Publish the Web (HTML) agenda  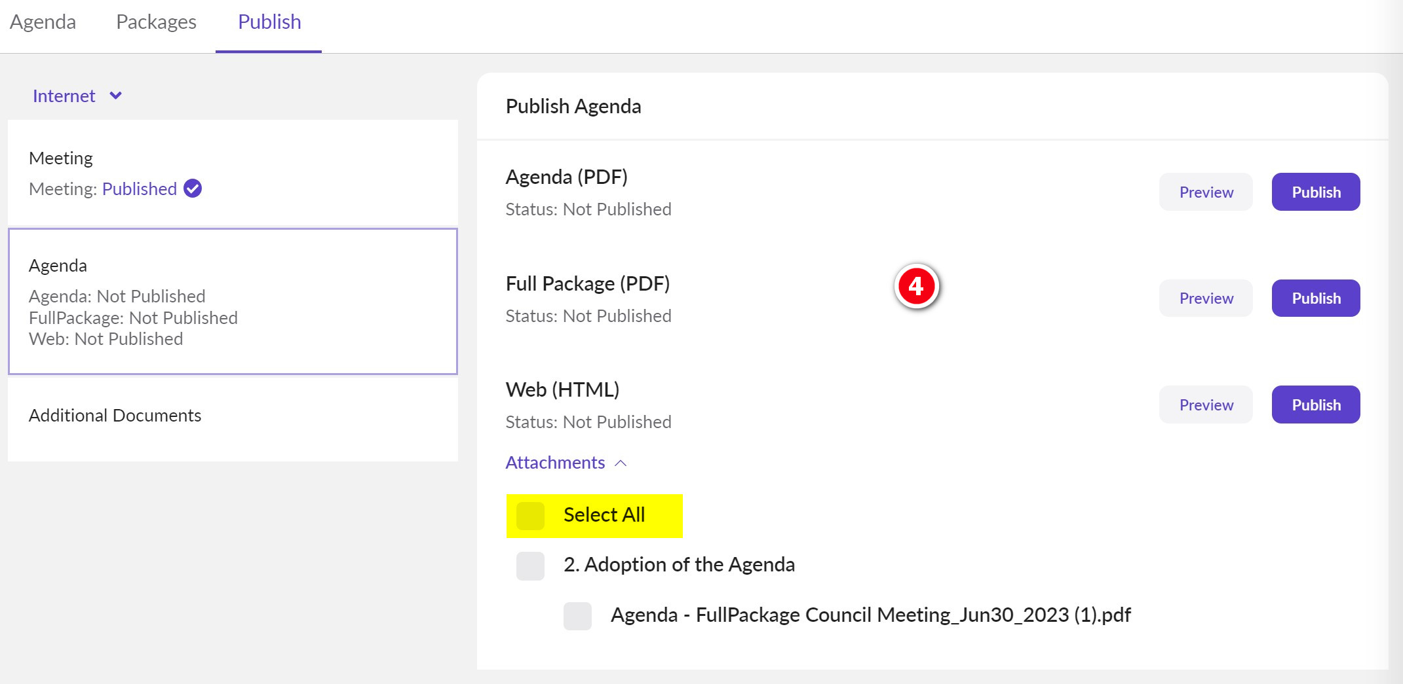point(1315,405)
